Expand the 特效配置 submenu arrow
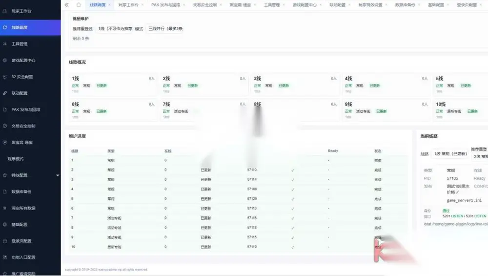 58,175
